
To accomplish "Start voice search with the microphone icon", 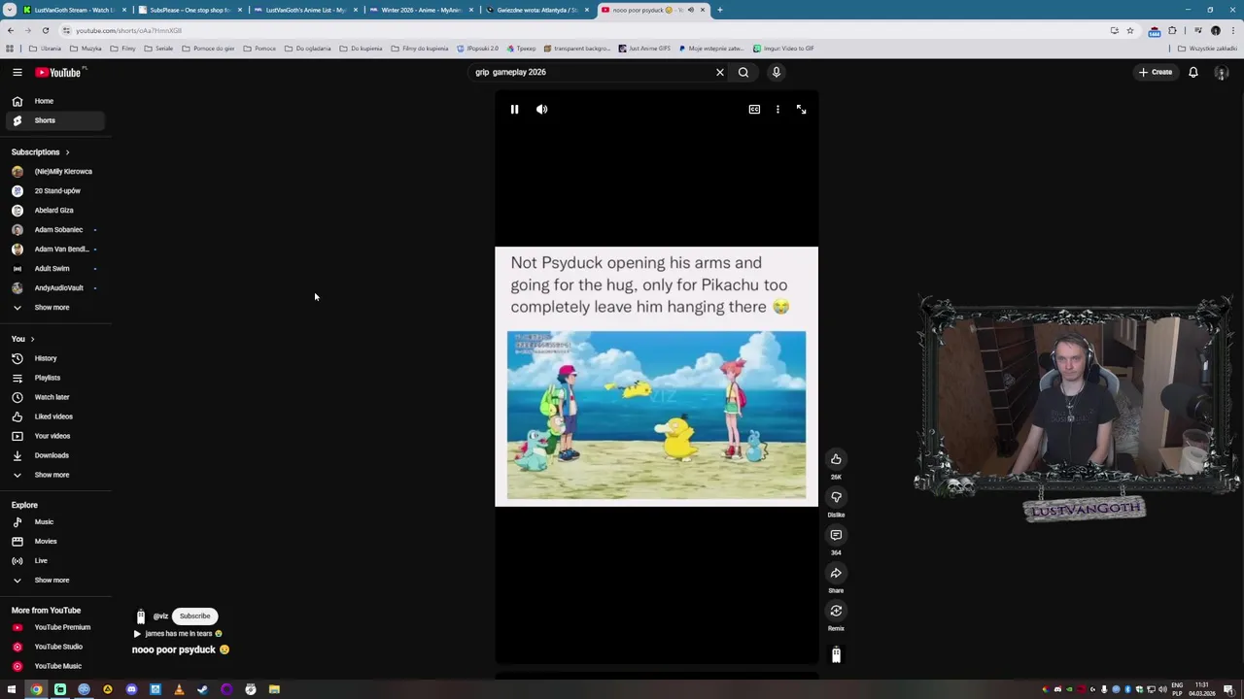I will [777, 72].
